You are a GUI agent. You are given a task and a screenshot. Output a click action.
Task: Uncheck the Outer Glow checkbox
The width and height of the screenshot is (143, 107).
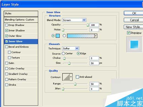(7, 36)
